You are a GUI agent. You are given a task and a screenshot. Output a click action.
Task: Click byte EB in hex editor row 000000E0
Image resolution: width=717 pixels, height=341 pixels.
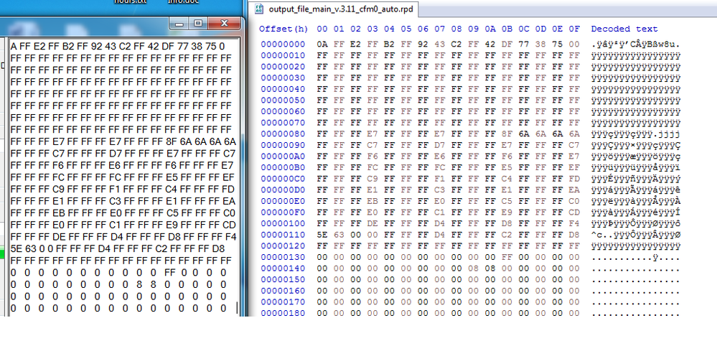pyautogui.click(x=372, y=201)
